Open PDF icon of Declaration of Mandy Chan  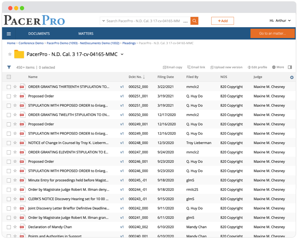[22, 227]
